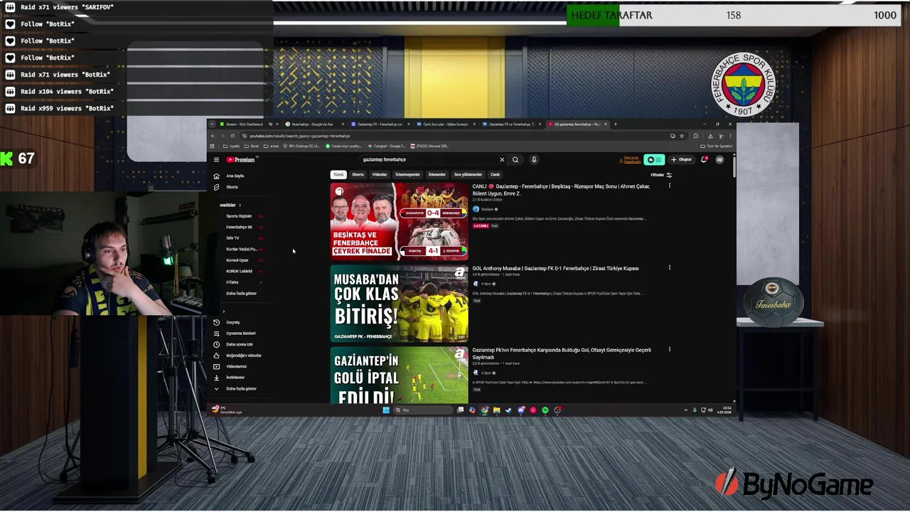Open Videolarınız in sidebar
Image resolution: width=910 pixels, height=512 pixels.
coord(236,366)
